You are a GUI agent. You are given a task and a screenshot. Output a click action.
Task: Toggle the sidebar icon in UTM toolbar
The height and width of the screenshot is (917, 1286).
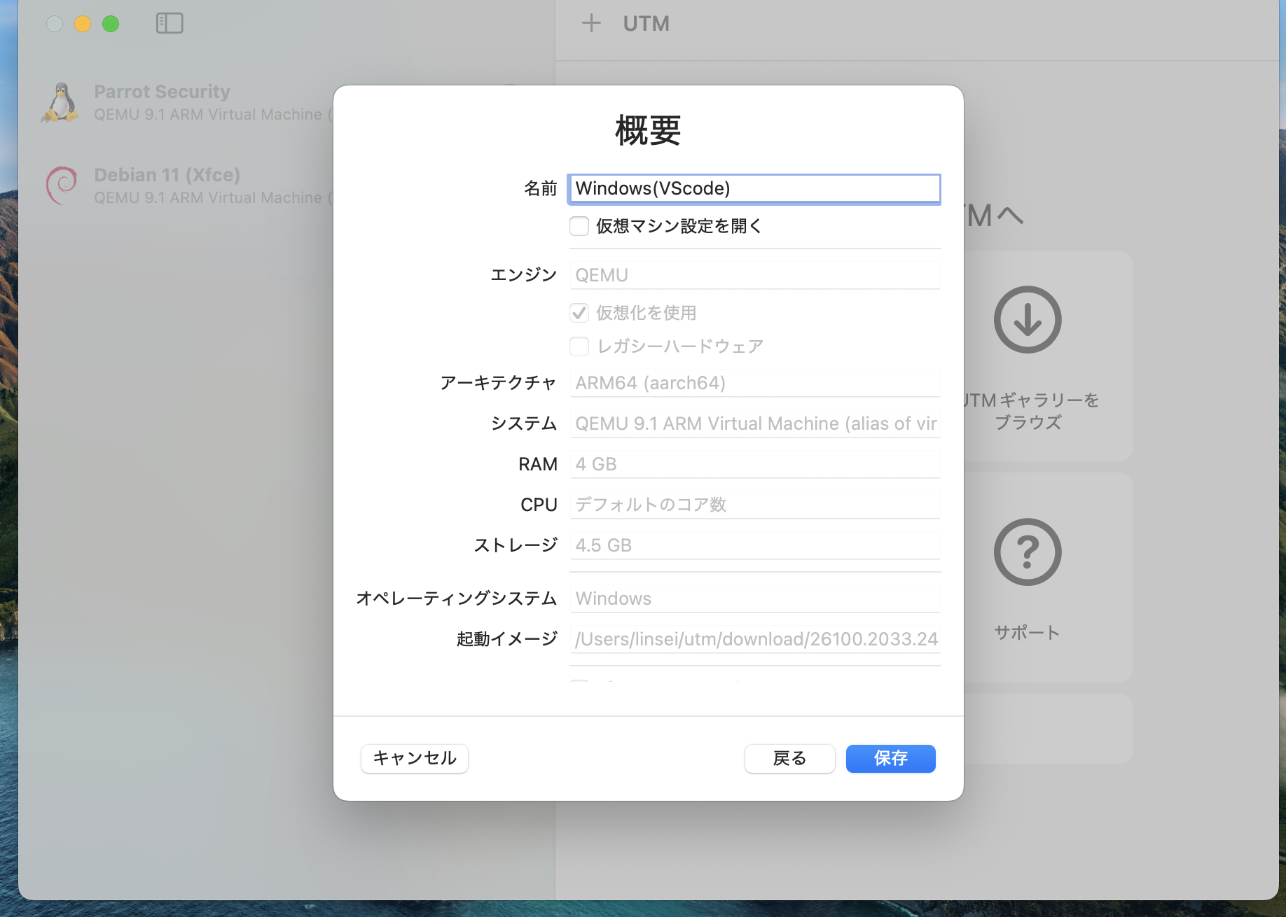click(x=170, y=23)
